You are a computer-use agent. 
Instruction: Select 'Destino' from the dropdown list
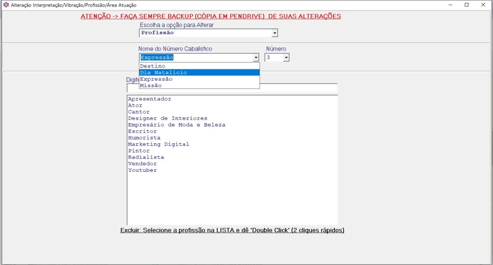click(153, 66)
